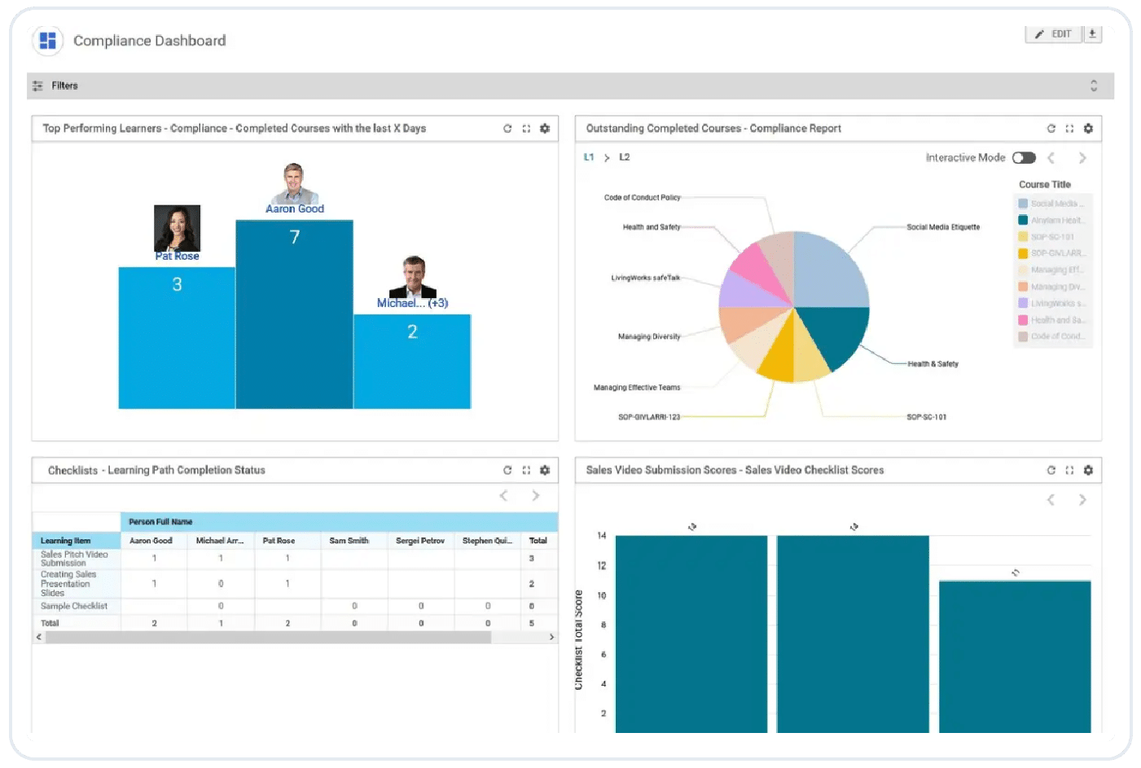Click the Compliance Dashboard logo icon
Screen dimensions: 1141x768
48,41
